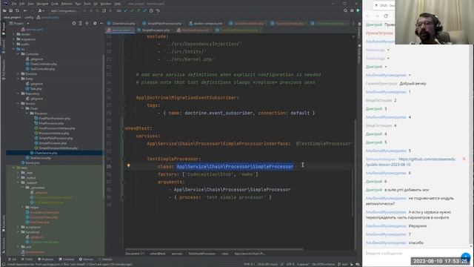Image resolution: width=474 pixels, height=267 pixels.
Task: Open the Tools menu
Action: point(87,4)
